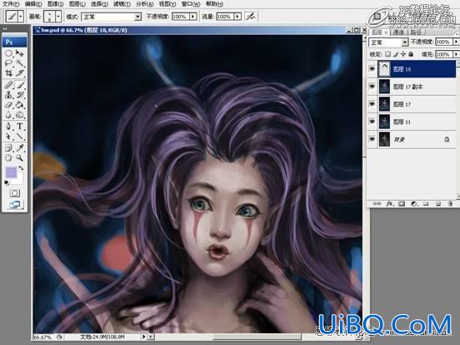Click options bar 流量 value field

click(225, 17)
